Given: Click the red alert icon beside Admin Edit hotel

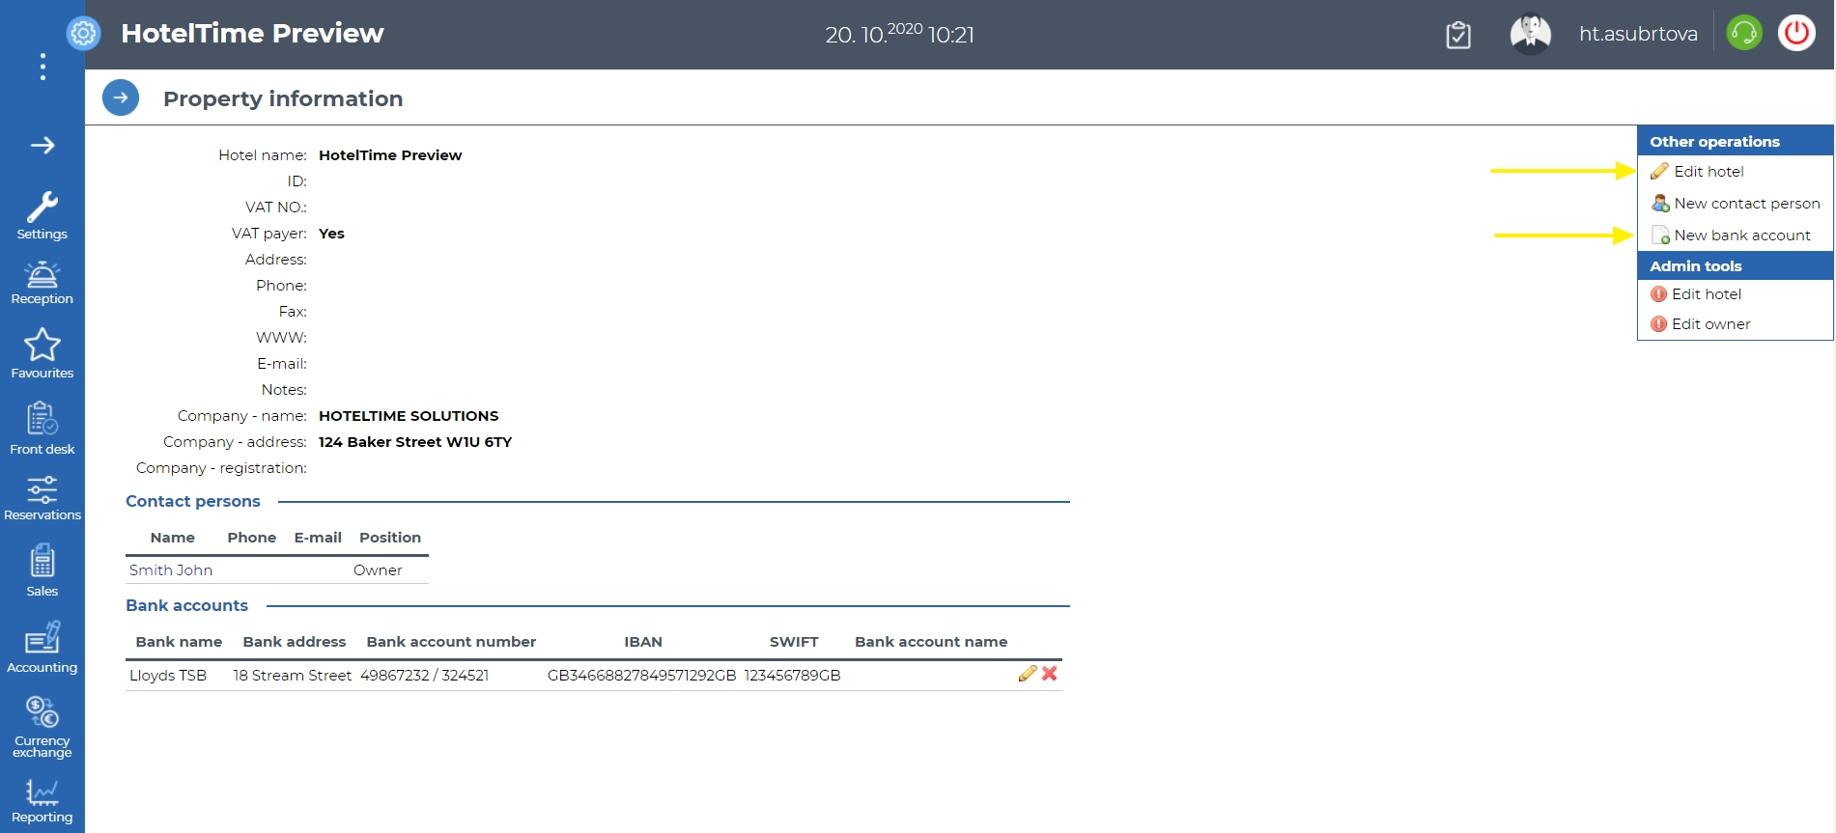Looking at the screenshot, I should 1658,293.
